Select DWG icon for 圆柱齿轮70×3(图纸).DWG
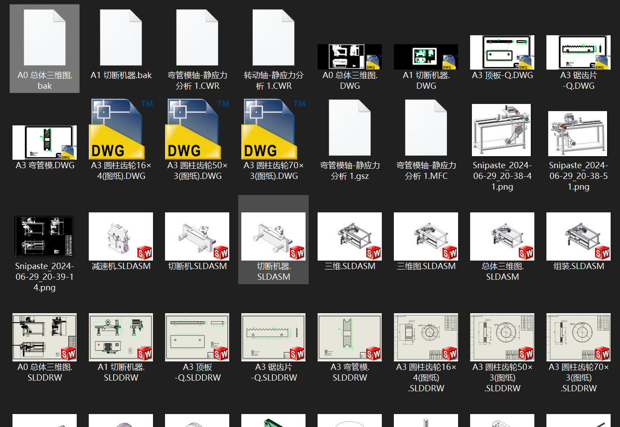Viewport: 620px width, 427px height. click(273, 129)
